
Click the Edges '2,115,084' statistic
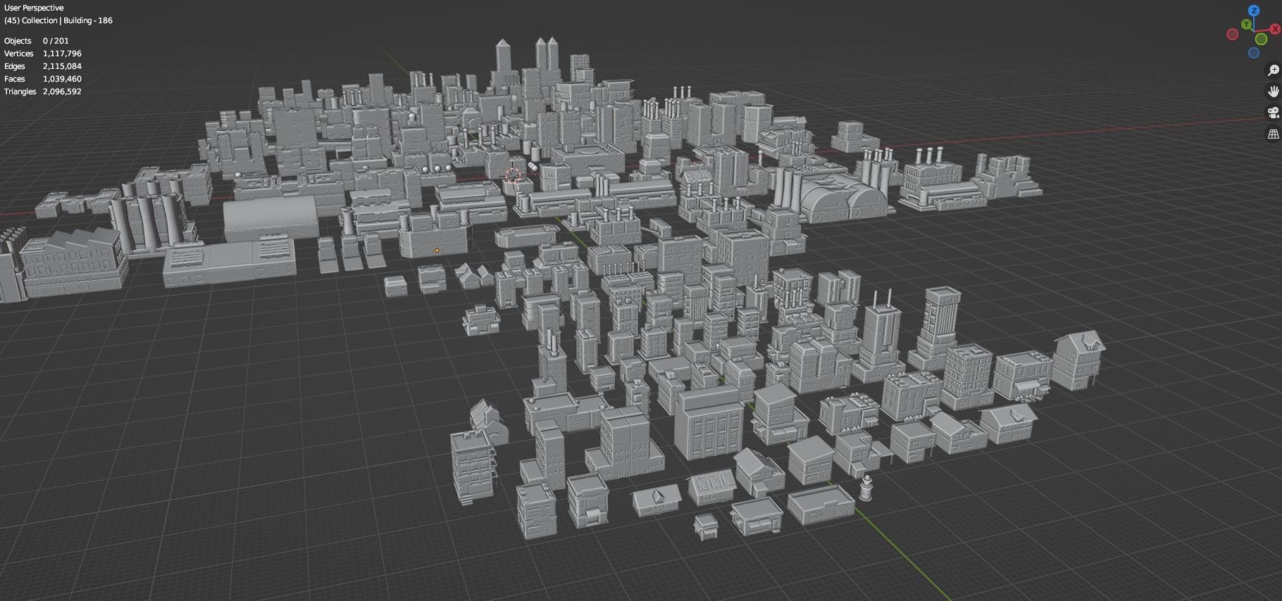pos(62,66)
